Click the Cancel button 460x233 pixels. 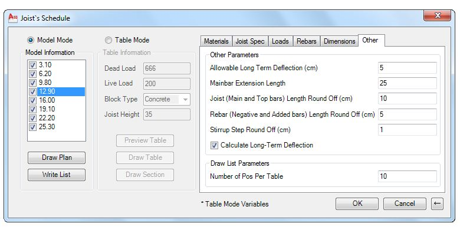point(405,204)
